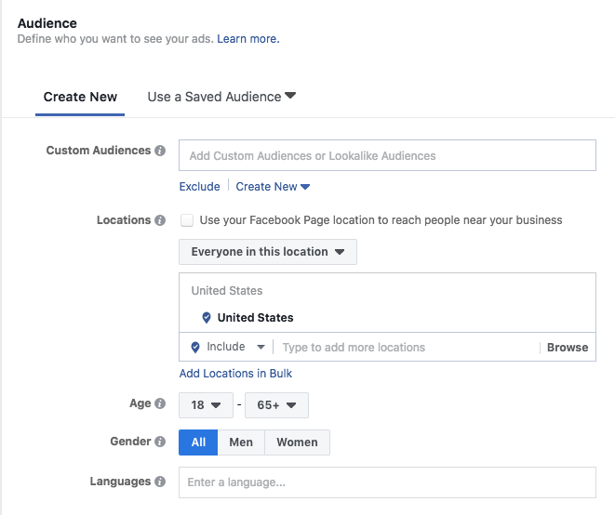The image size is (615, 515).
Task: Click the Exclude link under Custom Audiences
Action: [199, 187]
